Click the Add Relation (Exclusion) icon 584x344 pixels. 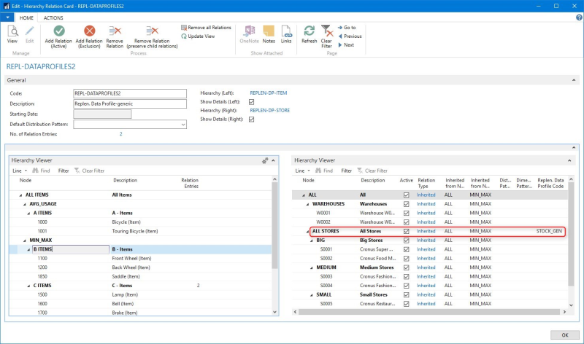pyautogui.click(x=90, y=31)
